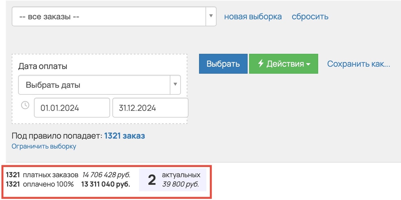Screen dimensions: 401x200
Task: Select the end date field 31.12.2024
Action: [x=150, y=107]
